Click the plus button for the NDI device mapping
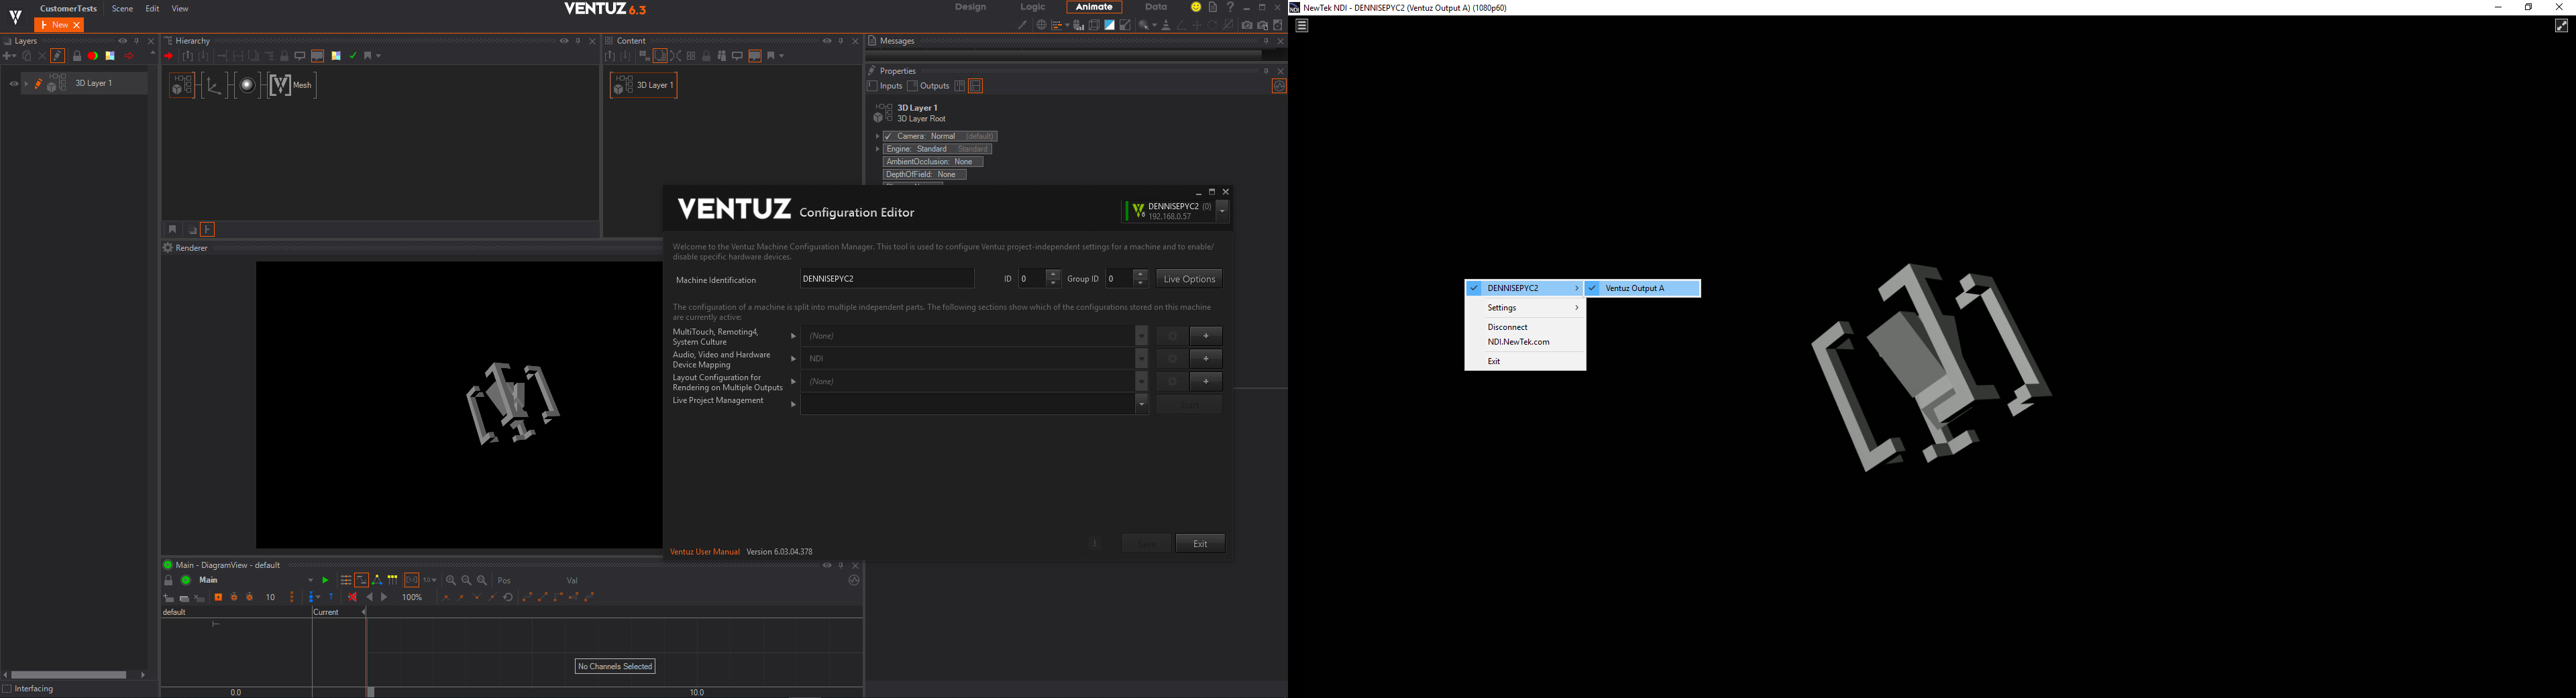Screen dimensions: 2576x698 (1206, 359)
